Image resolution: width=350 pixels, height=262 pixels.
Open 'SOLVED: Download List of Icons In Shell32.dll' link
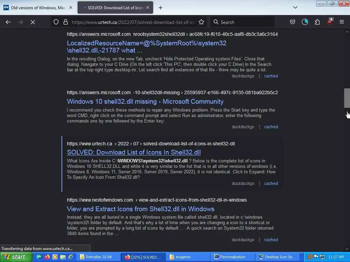134,152
